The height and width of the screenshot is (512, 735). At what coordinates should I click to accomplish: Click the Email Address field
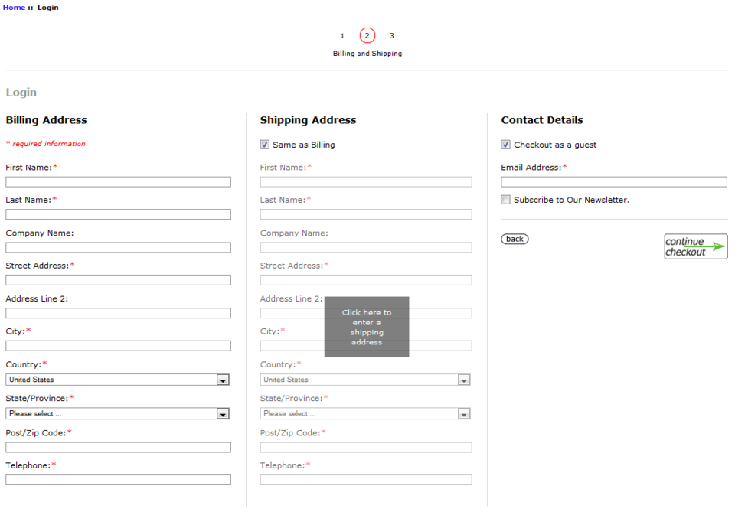612,181
